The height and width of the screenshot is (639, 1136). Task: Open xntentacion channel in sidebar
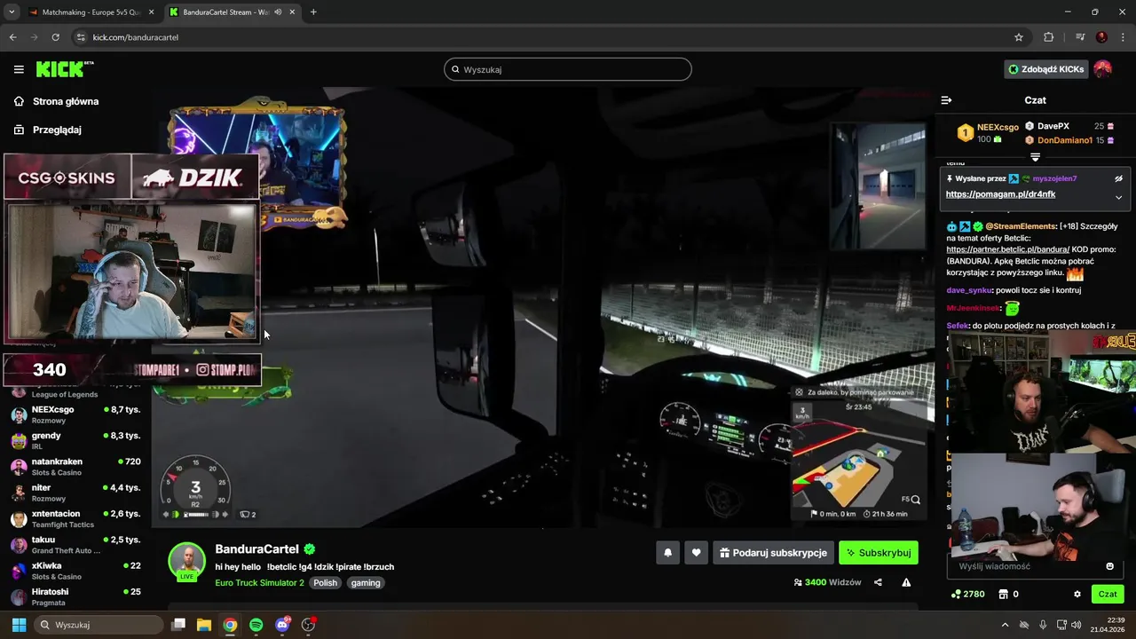pyautogui.click(x=75, y=518)
